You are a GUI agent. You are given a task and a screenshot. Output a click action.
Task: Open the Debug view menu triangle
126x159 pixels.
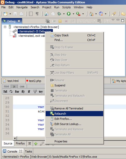click(113, 20)
